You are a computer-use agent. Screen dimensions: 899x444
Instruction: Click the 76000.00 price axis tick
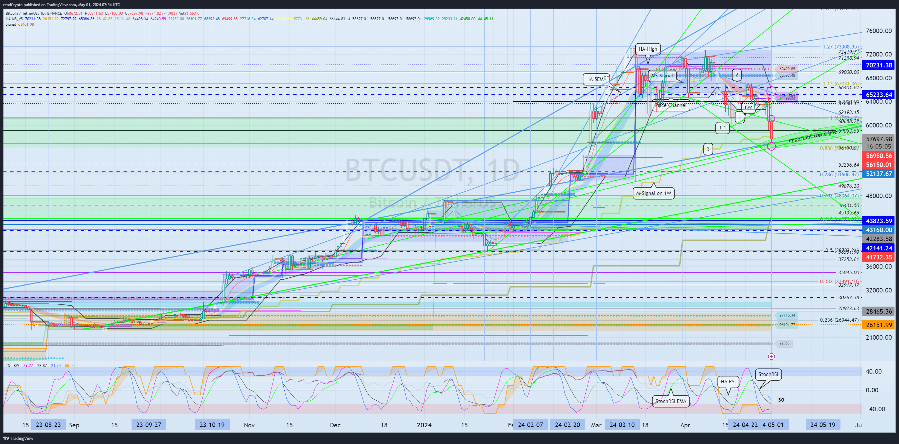click(x=879, y=31)
